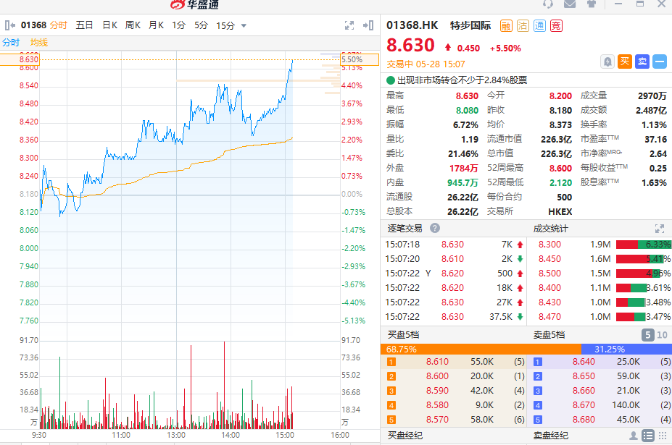Select the 5分 five-minute chart
Viewport: 672px width, 445px height.
click(201, 25)
